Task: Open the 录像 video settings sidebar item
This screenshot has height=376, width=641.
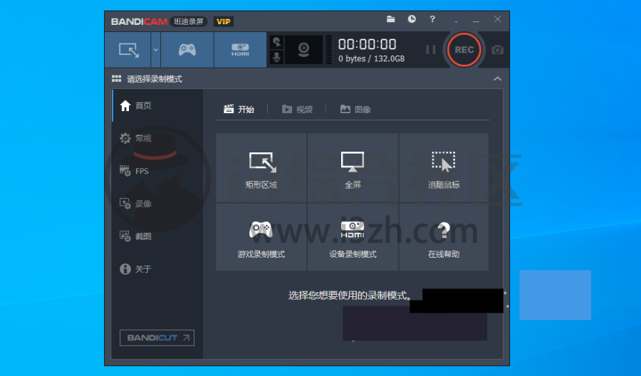Action: click(x=157, y=204)
